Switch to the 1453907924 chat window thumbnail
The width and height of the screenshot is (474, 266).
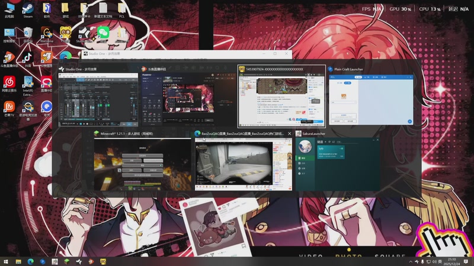281,100
